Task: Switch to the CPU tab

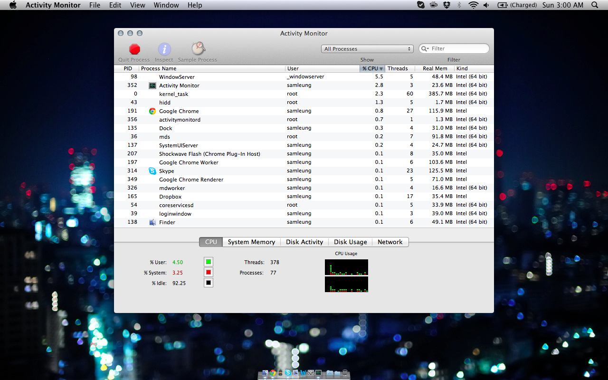Action: [x=211, y=242]
